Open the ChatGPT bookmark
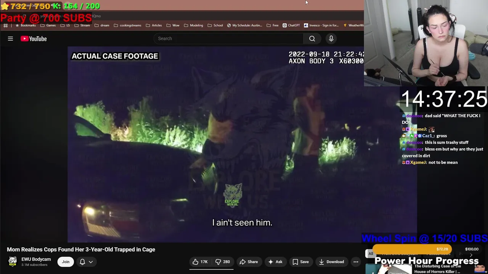The image size is (488, 274). [x=291, y=25]
